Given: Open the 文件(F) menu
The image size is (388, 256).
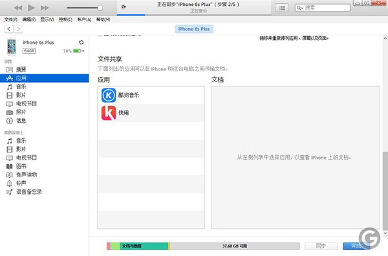Looking at the screenshot, I should (10, 19).
